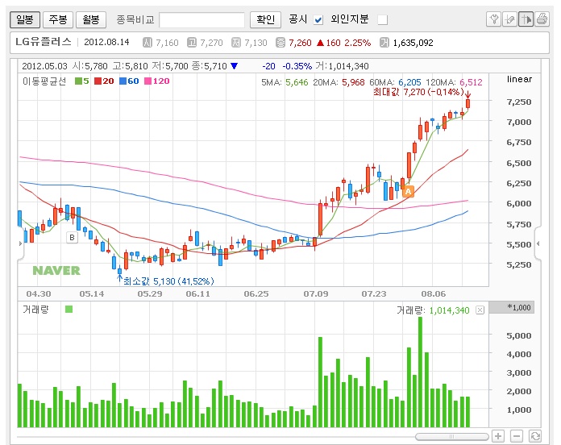The image size is (561, 445).
Task: Click the 05.14 date axis label
Action: coord(92,294)
